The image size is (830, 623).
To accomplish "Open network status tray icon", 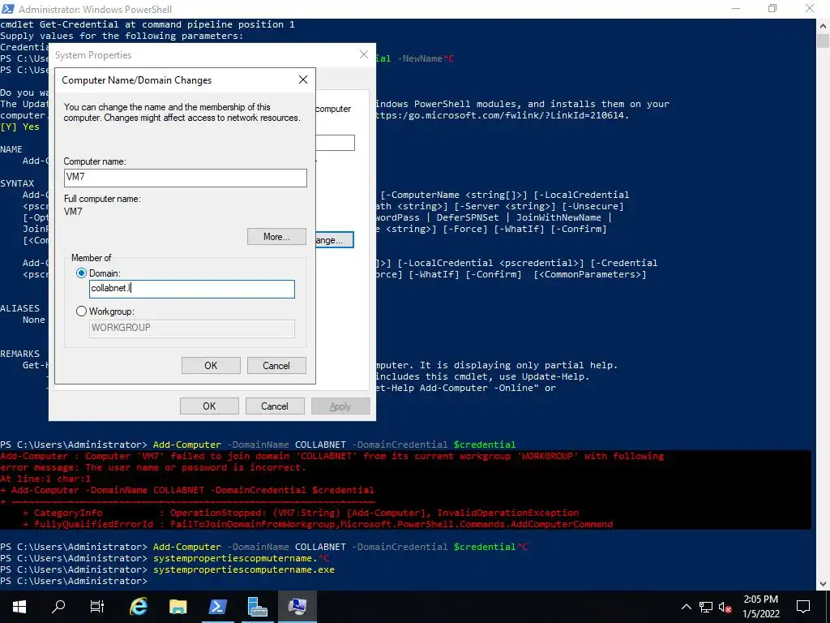I will (x=706, y=607).
